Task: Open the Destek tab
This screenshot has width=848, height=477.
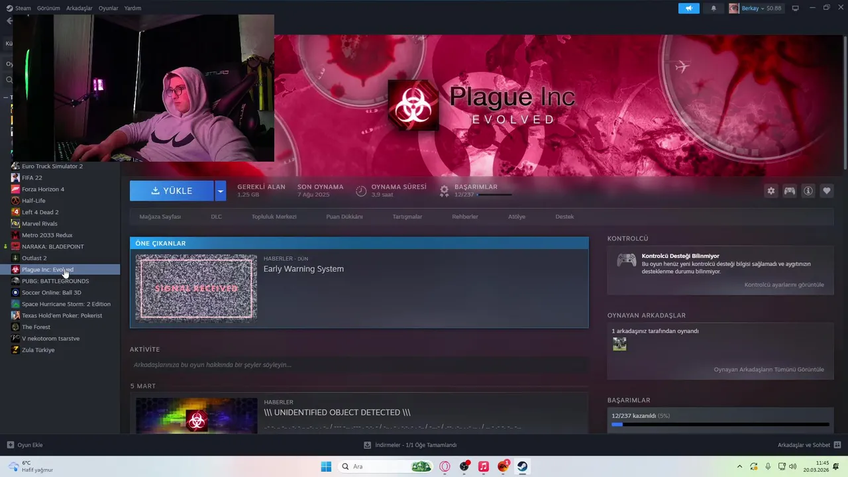Action: coord(564,217)
